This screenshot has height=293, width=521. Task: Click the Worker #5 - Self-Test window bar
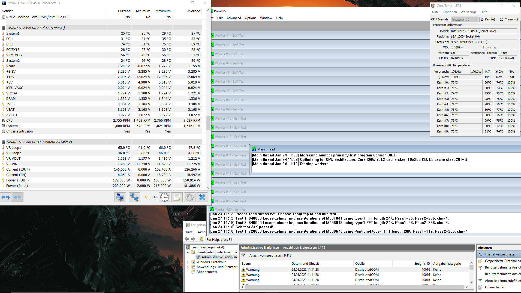(320, 73)
